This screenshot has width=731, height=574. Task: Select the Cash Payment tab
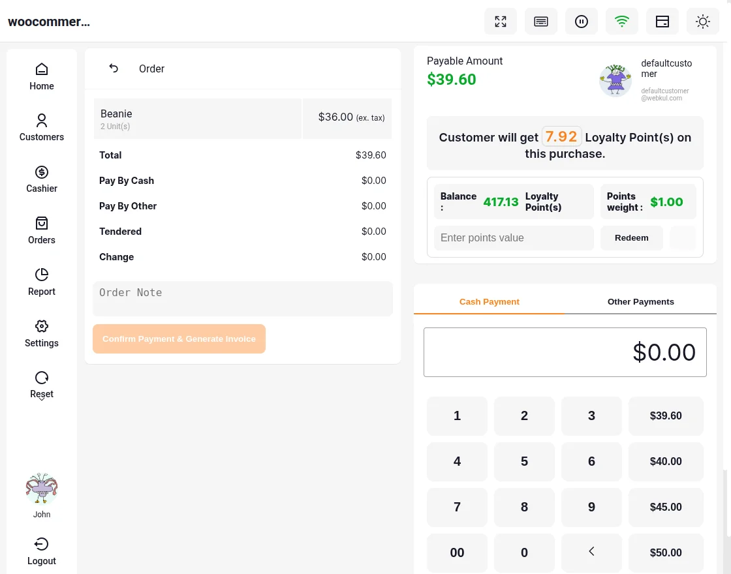(x=489, y=301)
